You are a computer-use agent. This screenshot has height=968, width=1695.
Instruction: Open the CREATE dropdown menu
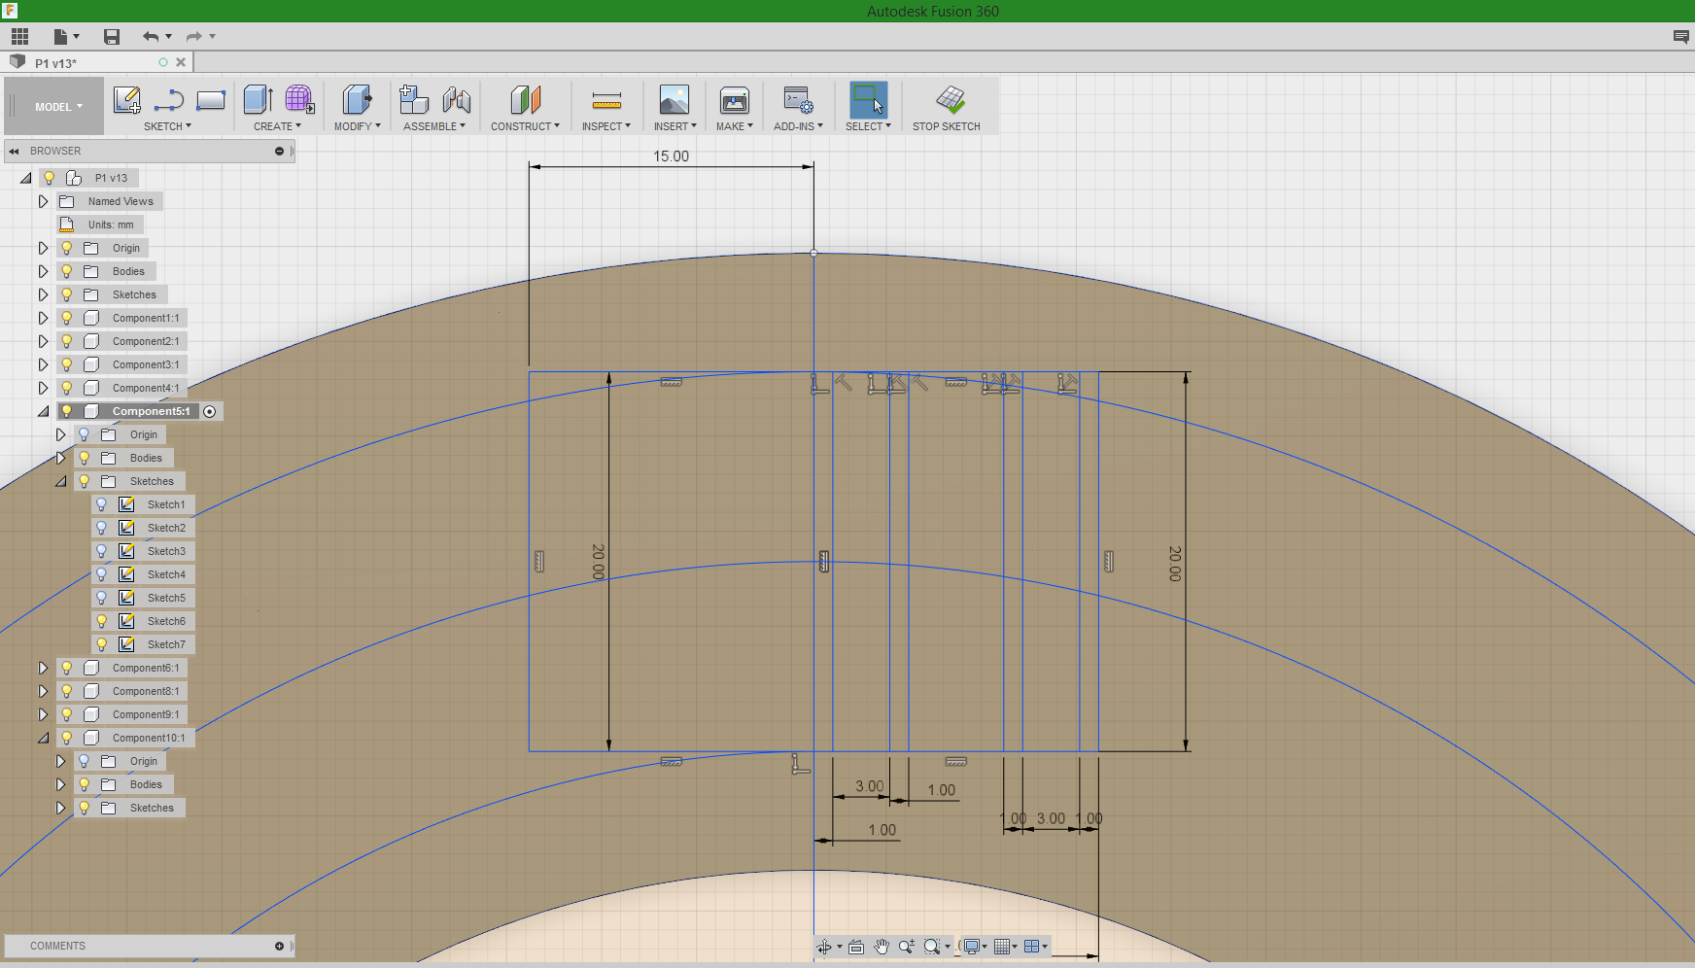click(x=278, y=126)
